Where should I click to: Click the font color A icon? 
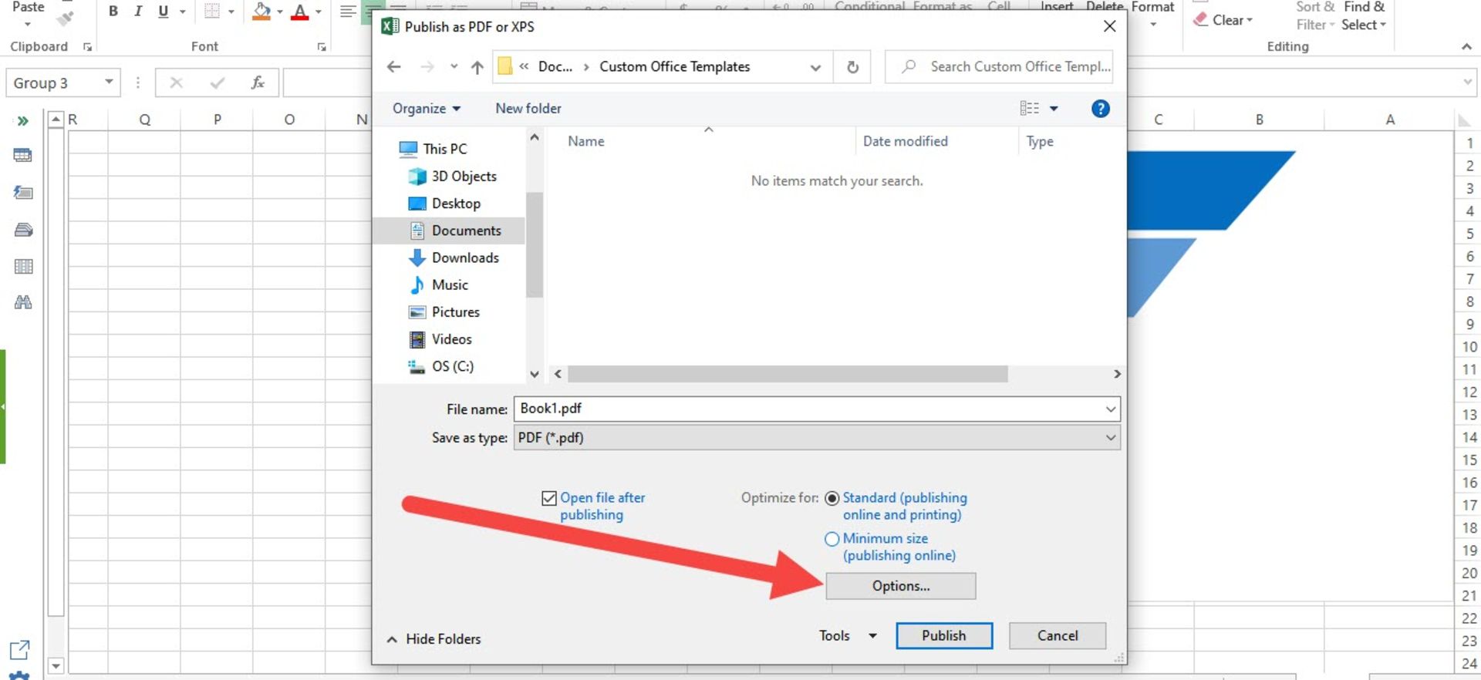[x=300, y=12]
